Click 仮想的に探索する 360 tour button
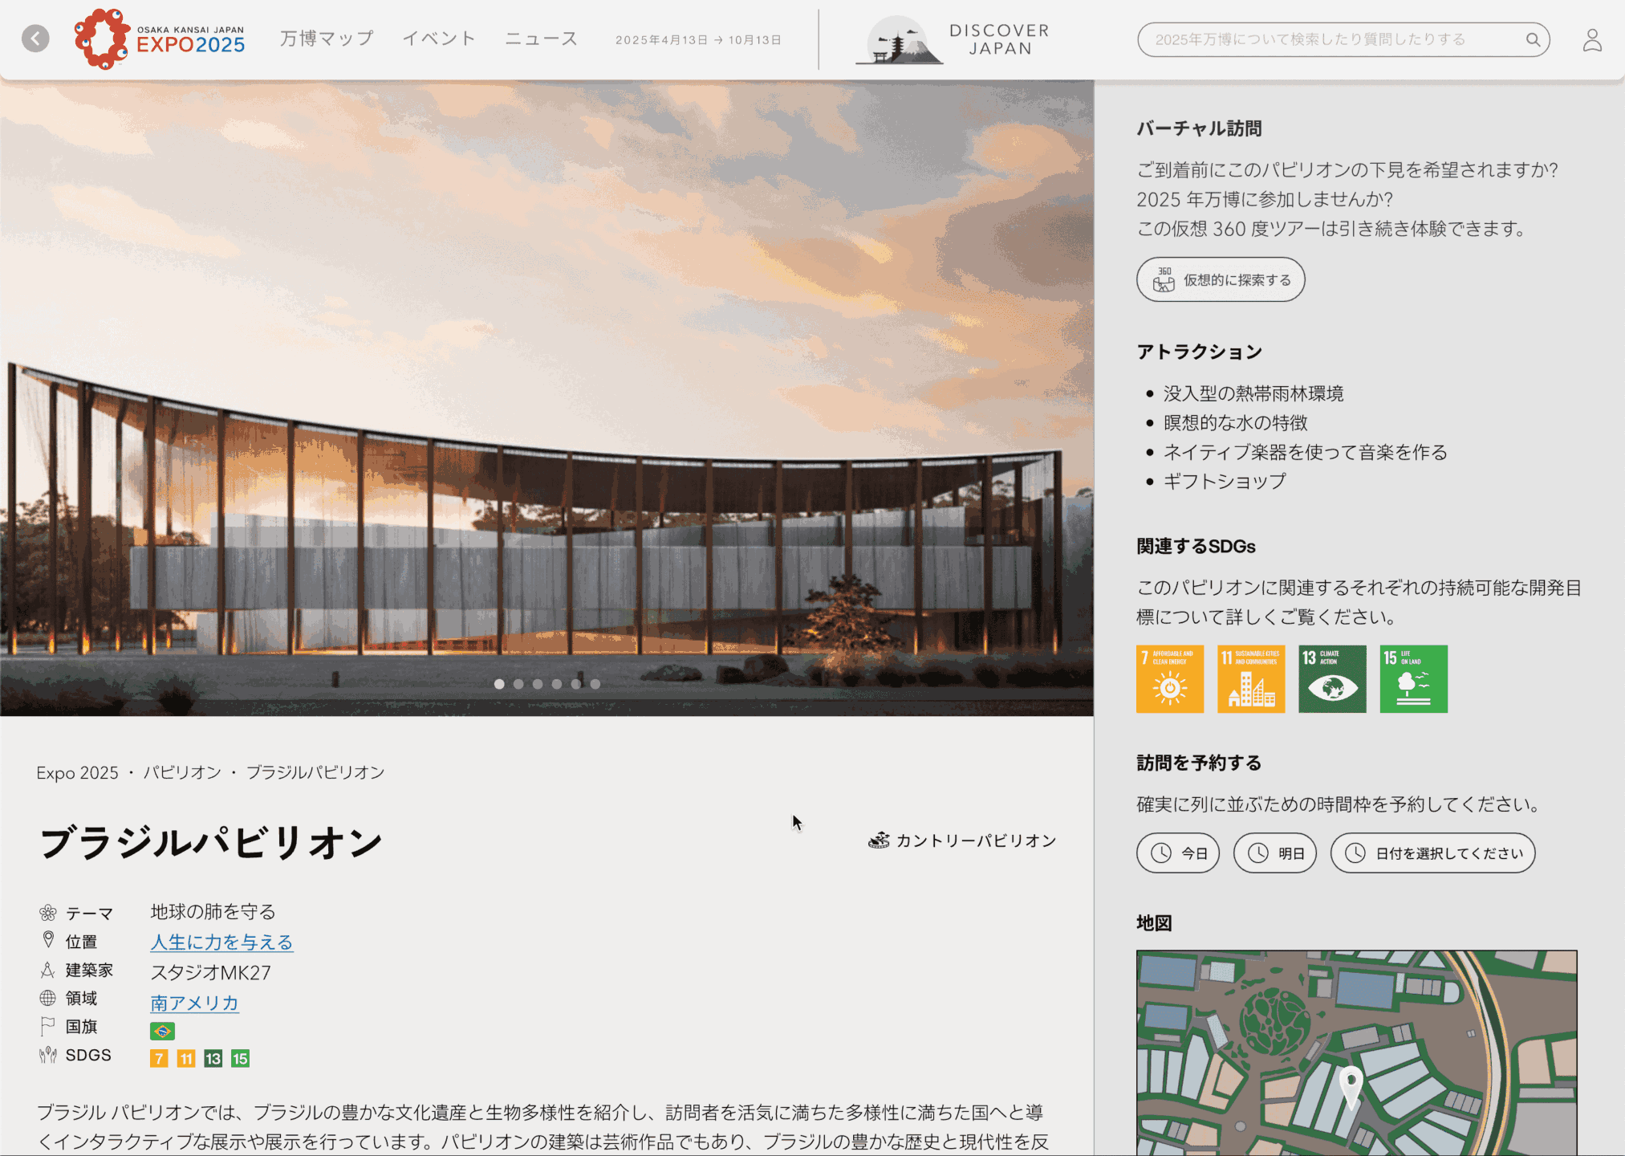The image size is (1625, 1156). click(x=1221, y=280)
